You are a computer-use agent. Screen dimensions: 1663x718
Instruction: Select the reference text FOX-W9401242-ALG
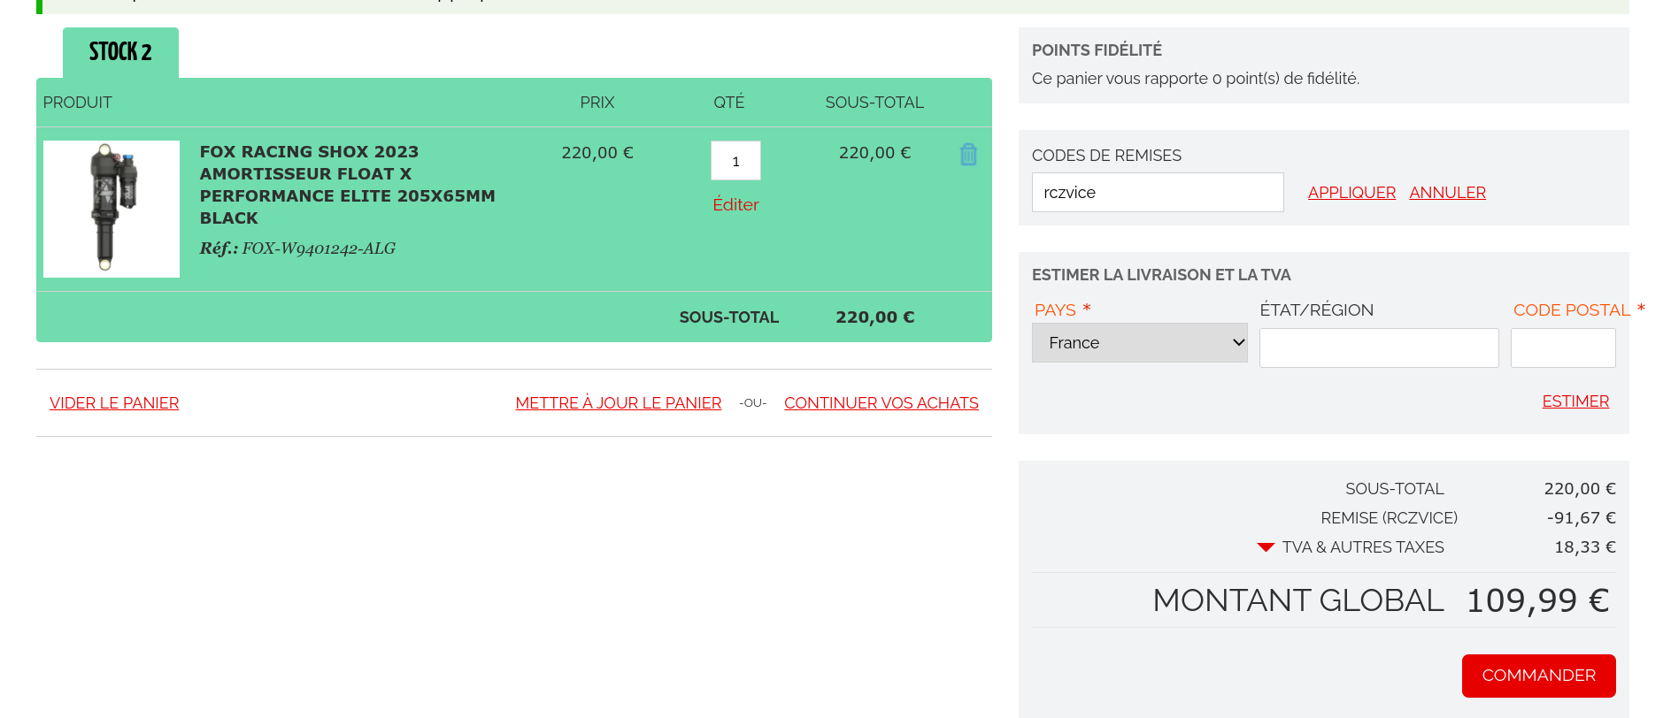click(319, 248)
